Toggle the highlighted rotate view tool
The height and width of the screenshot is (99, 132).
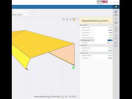point(74,19)
